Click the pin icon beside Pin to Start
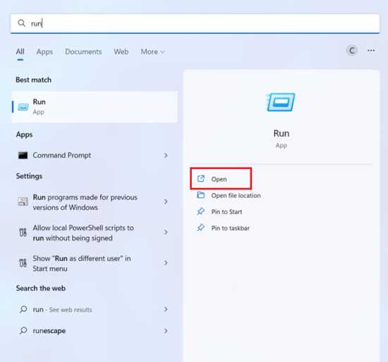 (200, 211)
